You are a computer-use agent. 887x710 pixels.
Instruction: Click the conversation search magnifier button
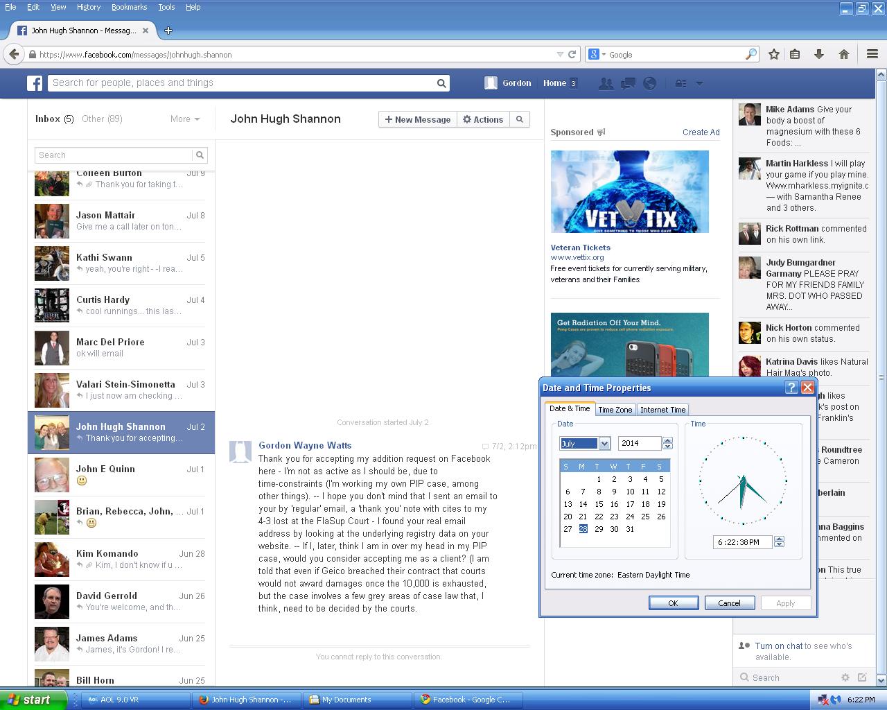click(520, 119)
